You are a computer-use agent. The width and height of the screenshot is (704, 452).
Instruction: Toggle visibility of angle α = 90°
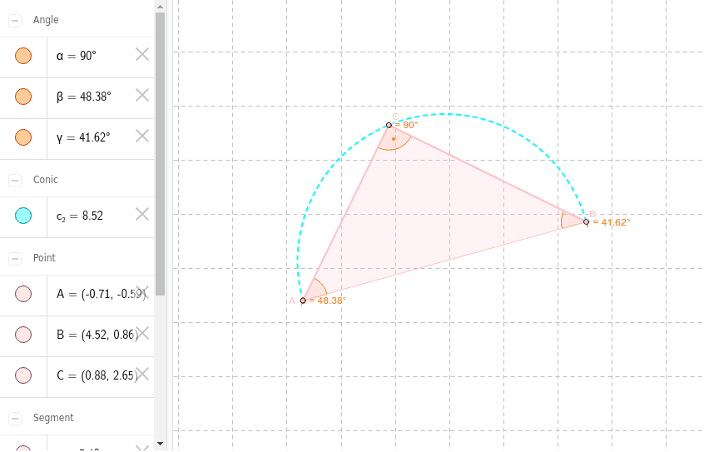(x=23, y=56)
